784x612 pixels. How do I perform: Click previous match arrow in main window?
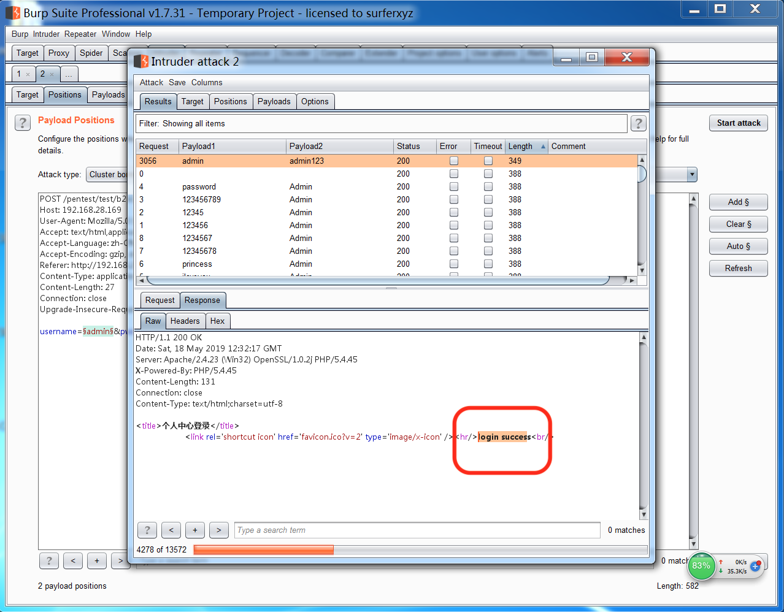[73, 560]
